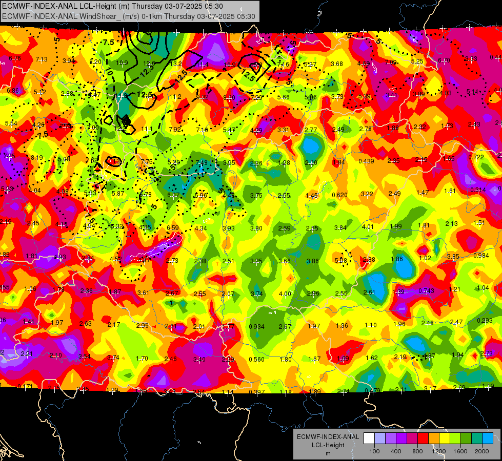Click the dark green legend swatch
Viewport: 502px width, 461px height.
pos(466,438)
